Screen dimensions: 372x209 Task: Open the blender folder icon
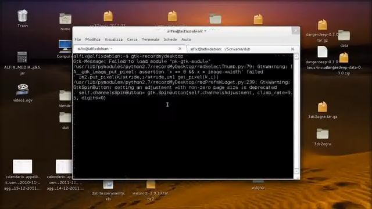65,95
